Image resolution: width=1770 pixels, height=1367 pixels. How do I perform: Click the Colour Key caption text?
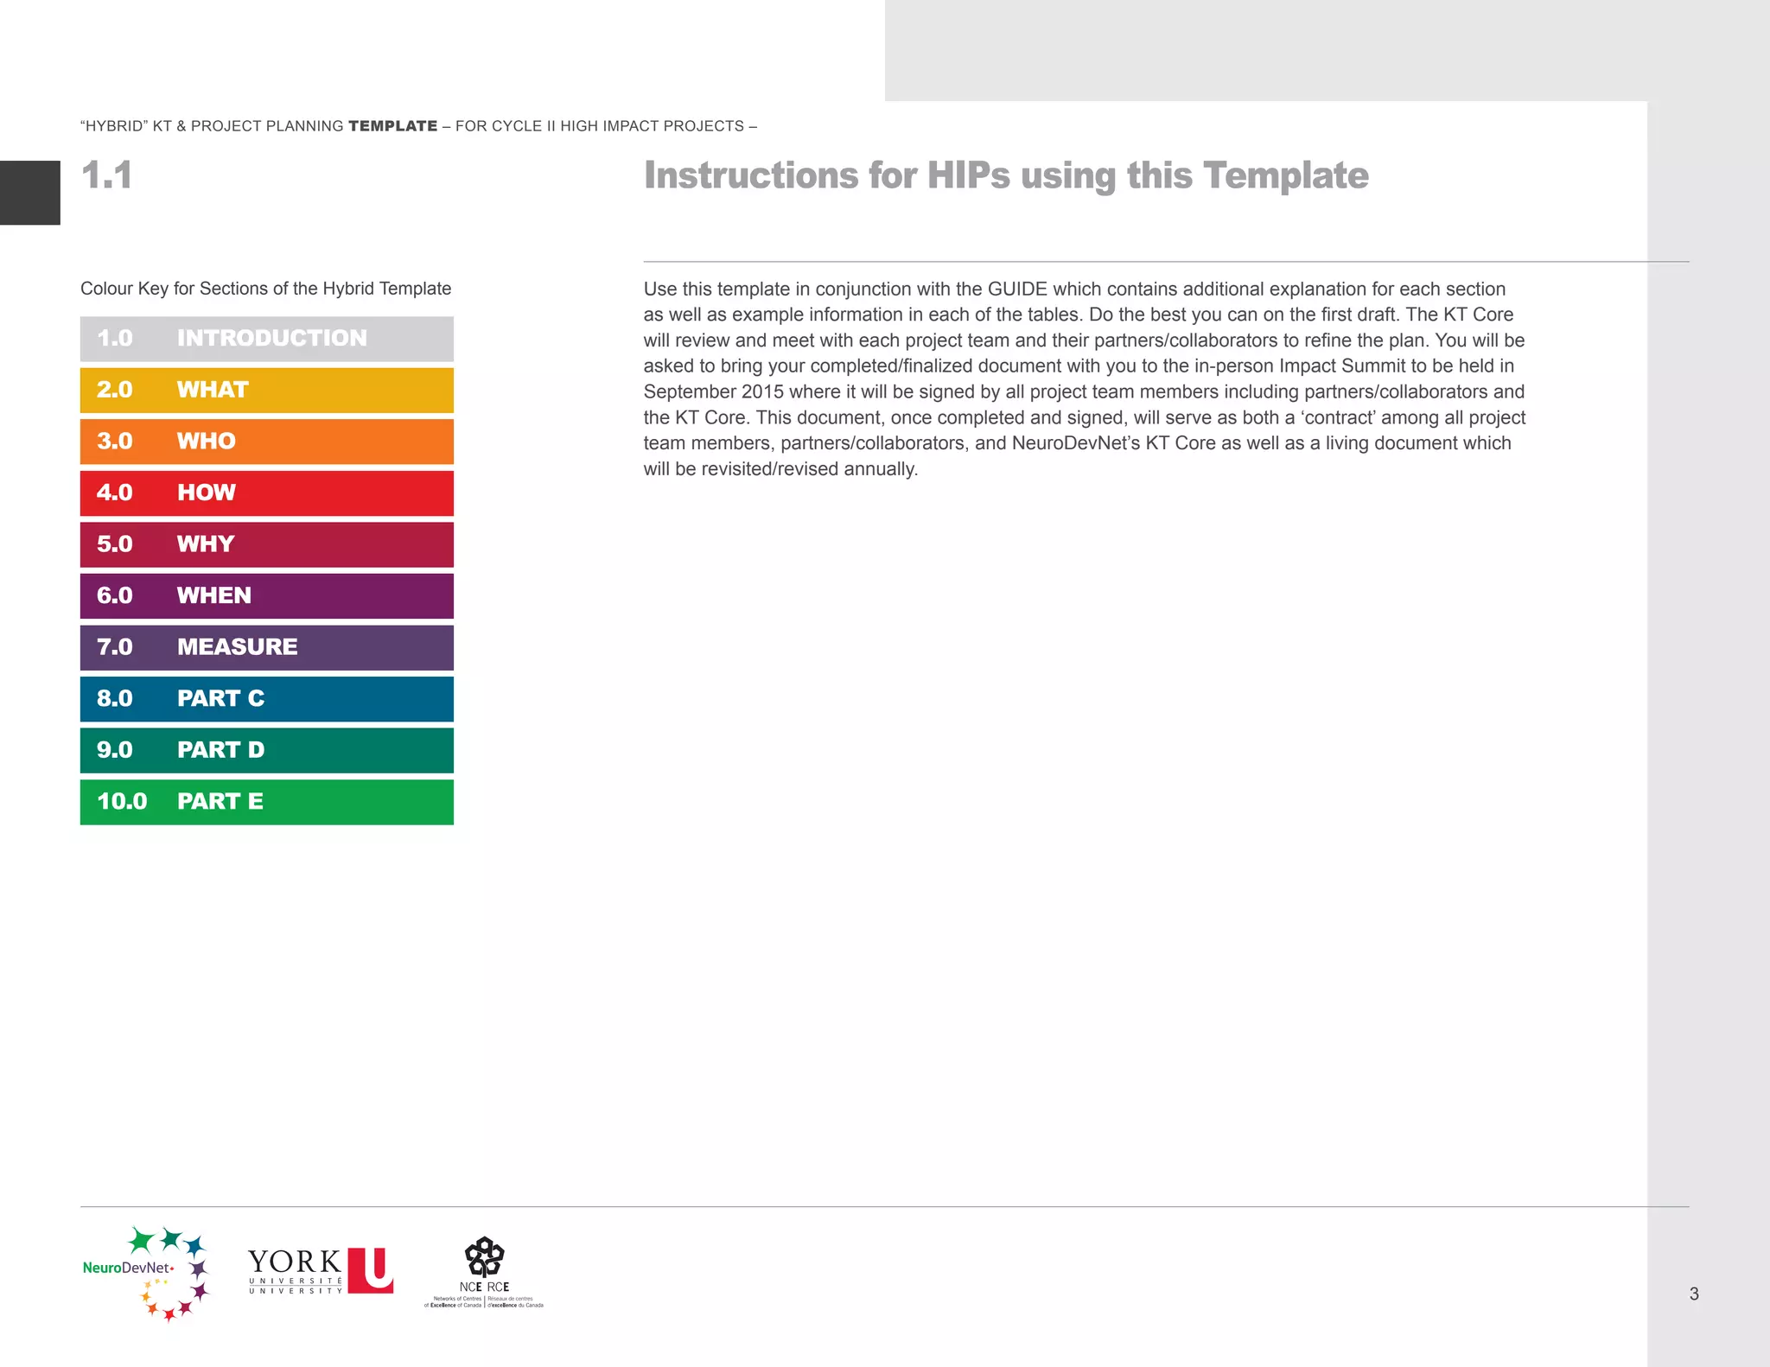click(265, 289)
